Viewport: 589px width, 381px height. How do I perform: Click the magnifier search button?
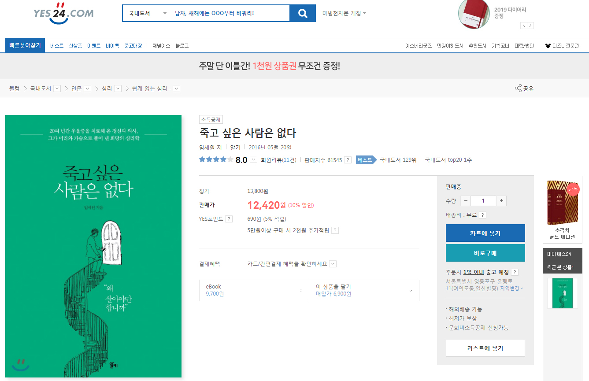pyautogui.click(x=303, y=13)
